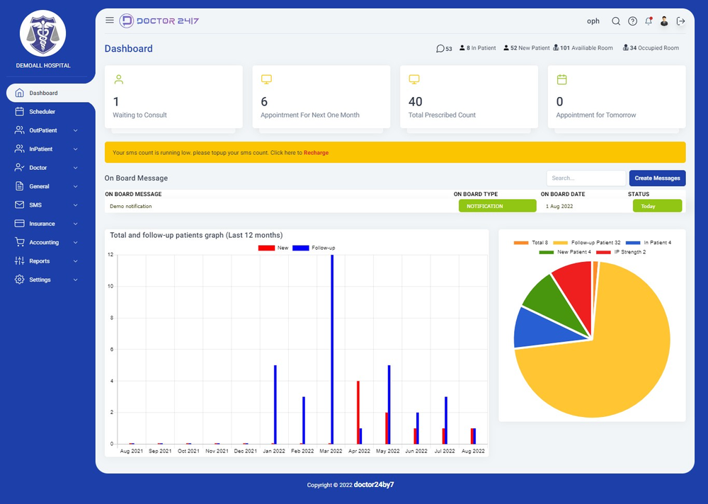Toggle the sidebar with the hamburger icon
The image size is (708, 504).
click(110, 20)
